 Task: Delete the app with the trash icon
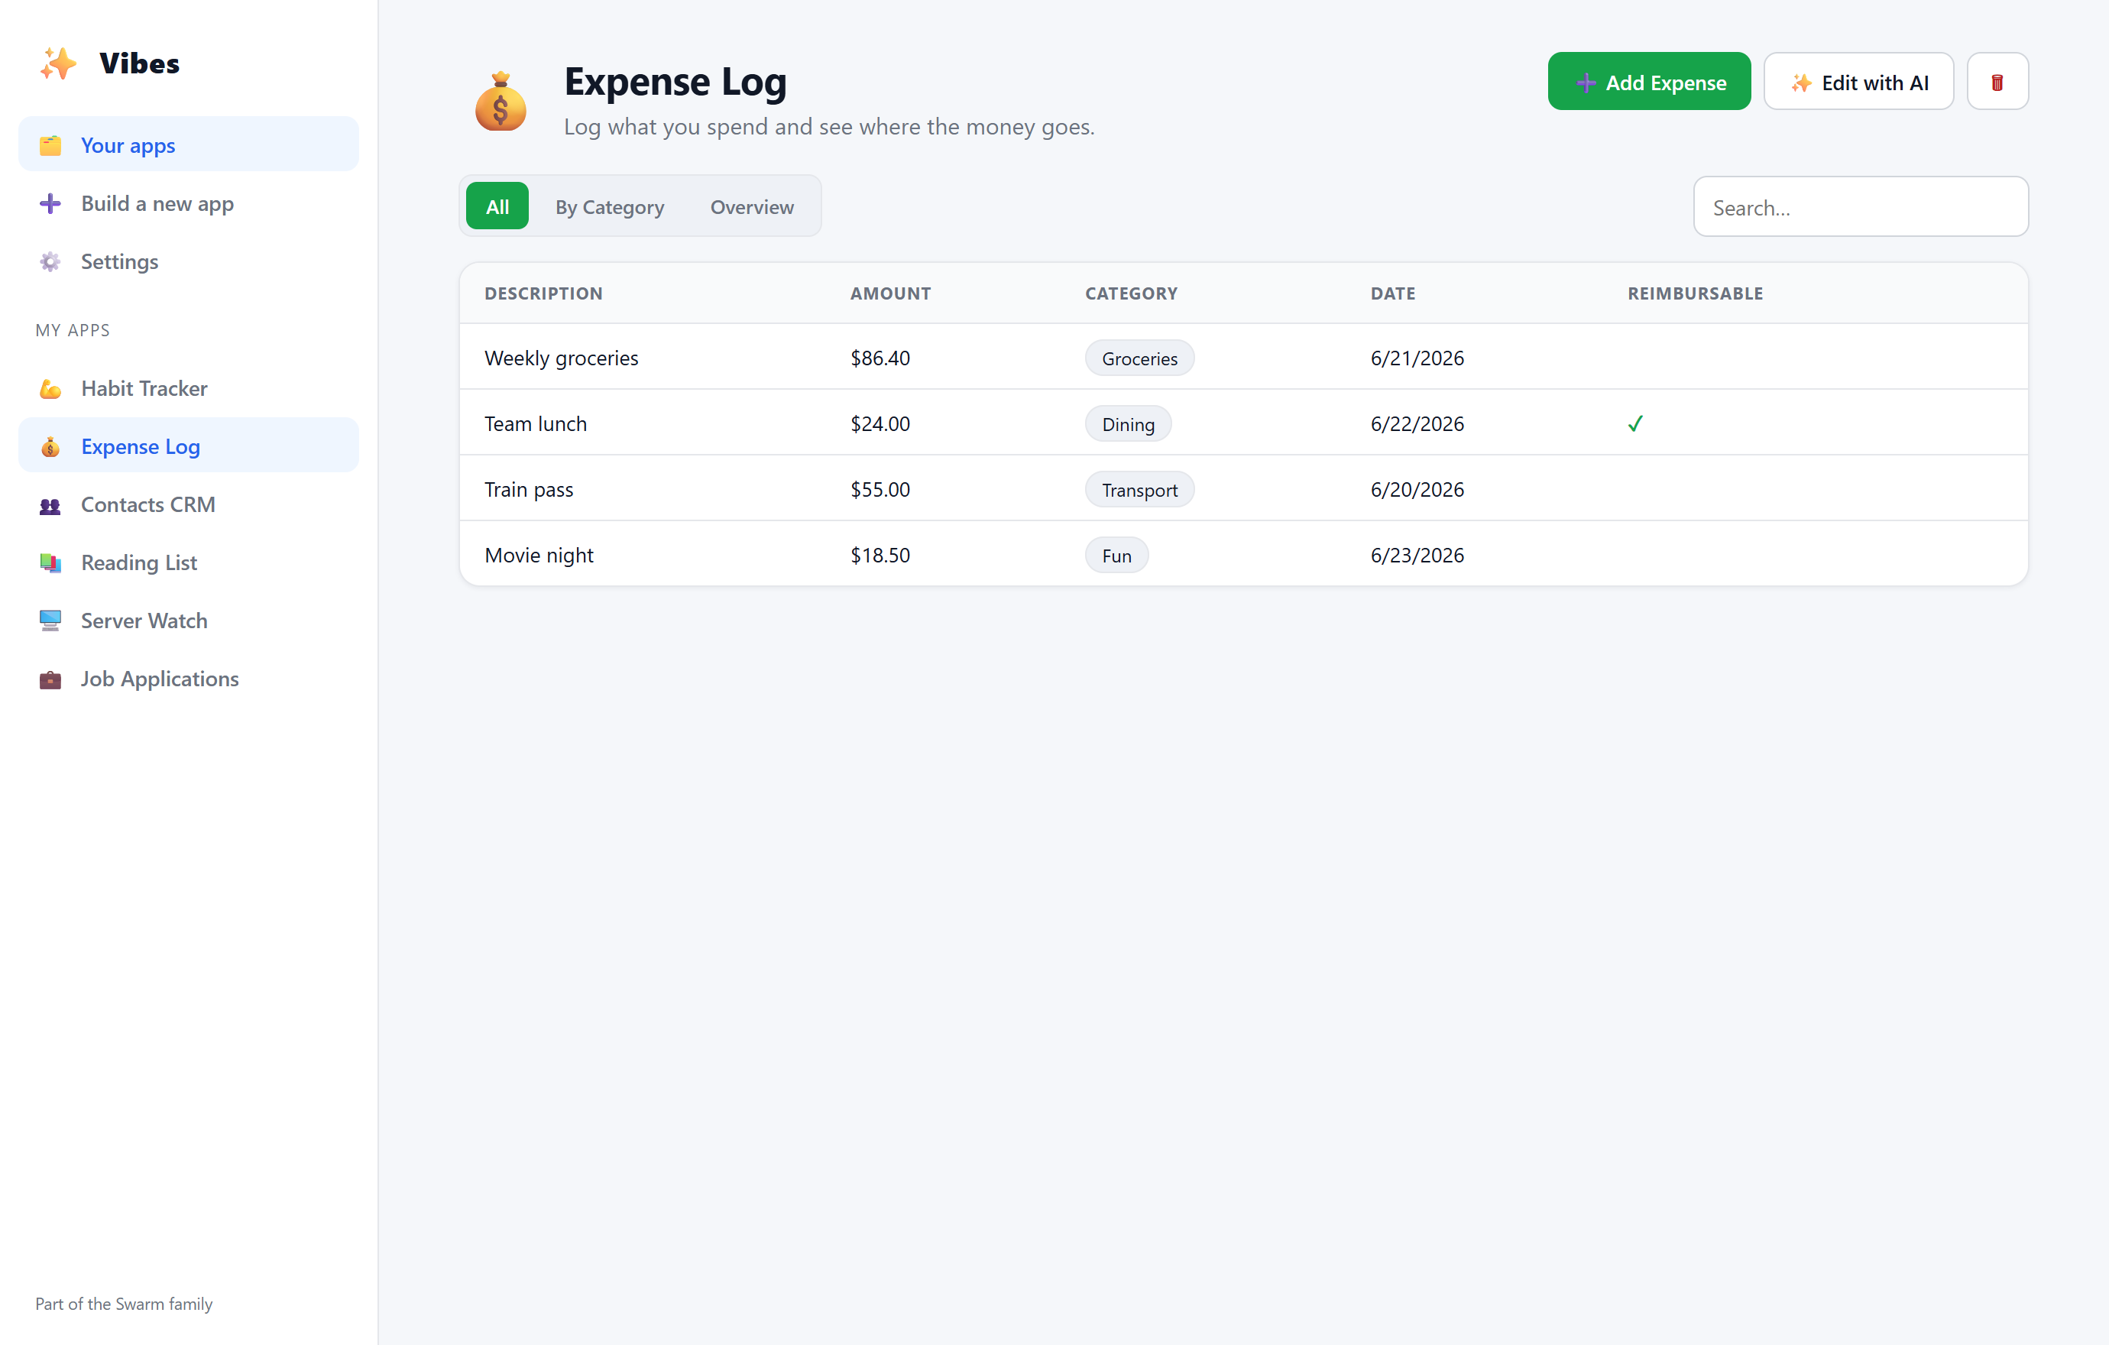click(1997, 82)
